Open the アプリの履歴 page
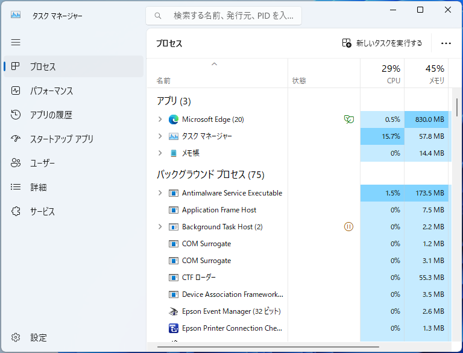463x353 pixels. pyautogui.click(x=74, y=115)
